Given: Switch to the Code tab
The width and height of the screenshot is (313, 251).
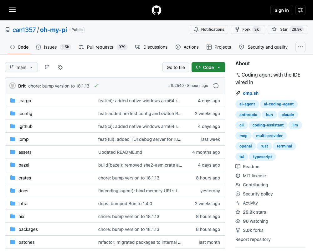Looking at the screenshot, I should click(19, 47).
